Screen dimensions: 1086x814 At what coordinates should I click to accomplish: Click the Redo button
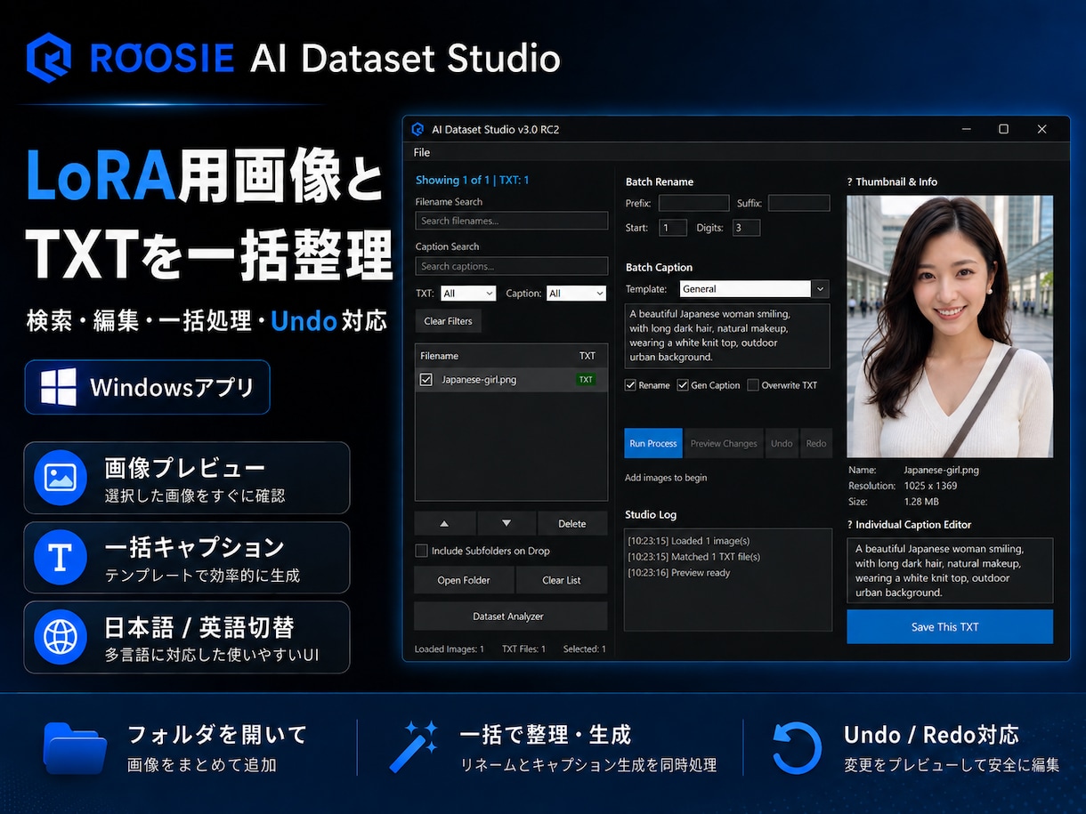816,443
